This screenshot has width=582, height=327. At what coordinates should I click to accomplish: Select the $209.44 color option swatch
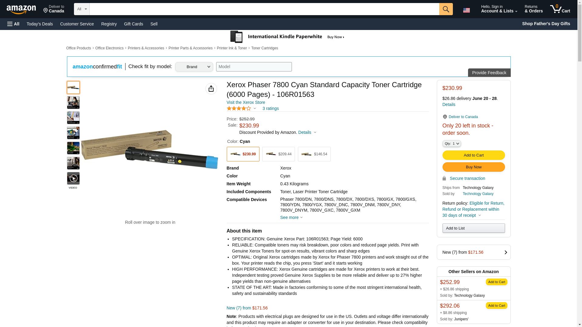click(x=278, y=154)
